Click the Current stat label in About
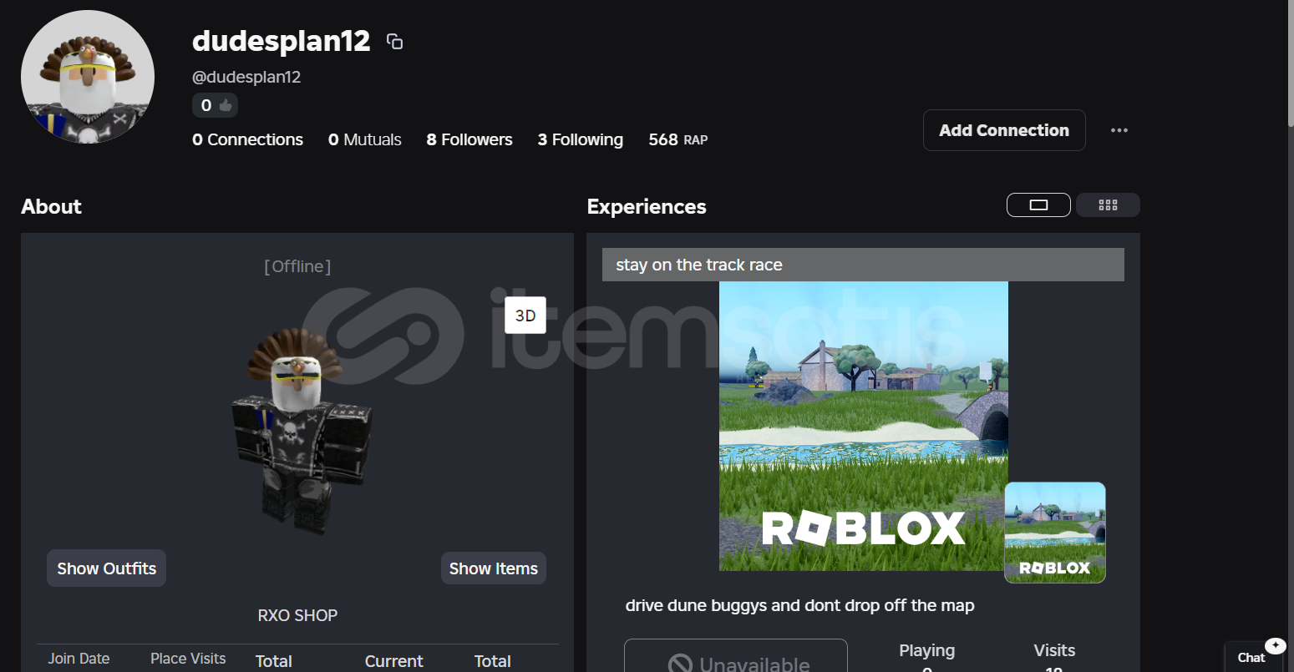1294x672 pixels. coord(394,661)
